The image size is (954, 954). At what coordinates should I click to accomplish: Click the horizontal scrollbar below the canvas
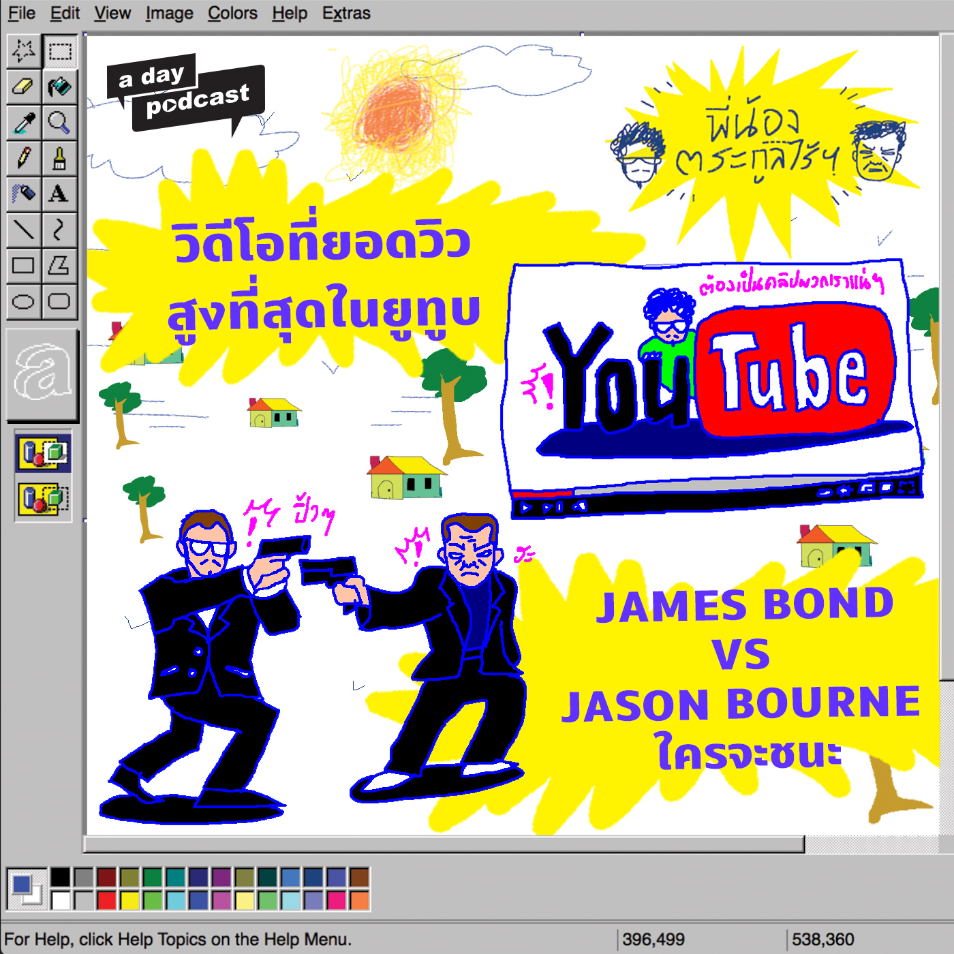click(444, 845)
